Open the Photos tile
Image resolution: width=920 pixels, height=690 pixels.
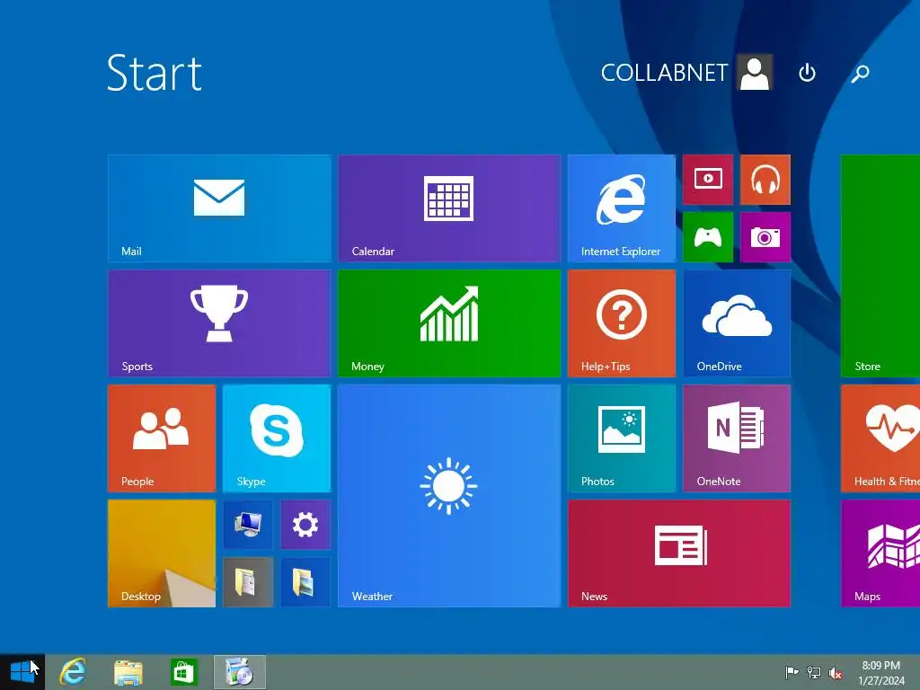click(622, 438)
